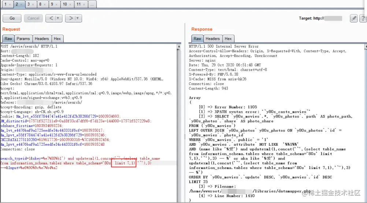Close Repeater tab 10

click(x=70, y=4)
